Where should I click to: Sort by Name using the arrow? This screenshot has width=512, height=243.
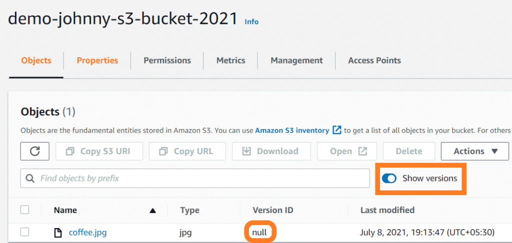(x=152, y=210)
